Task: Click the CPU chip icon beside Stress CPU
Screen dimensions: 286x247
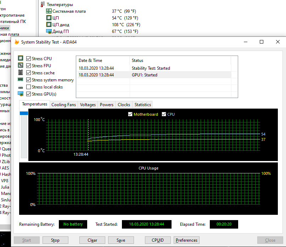Action: tap(21, 58)
